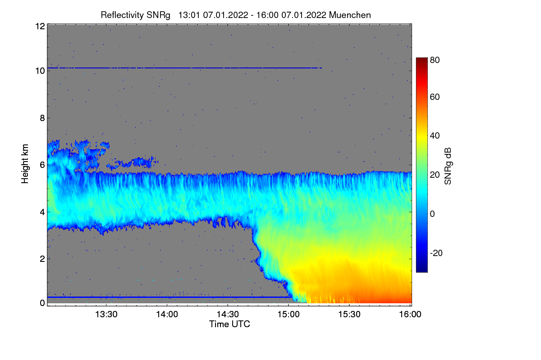Click the time tick label '14:00'
The width and height of the screenshot is (541, 360).
click(167, 315)
